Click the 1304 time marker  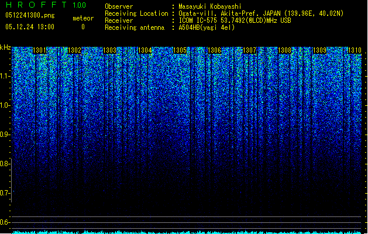(x=145, y=50)
